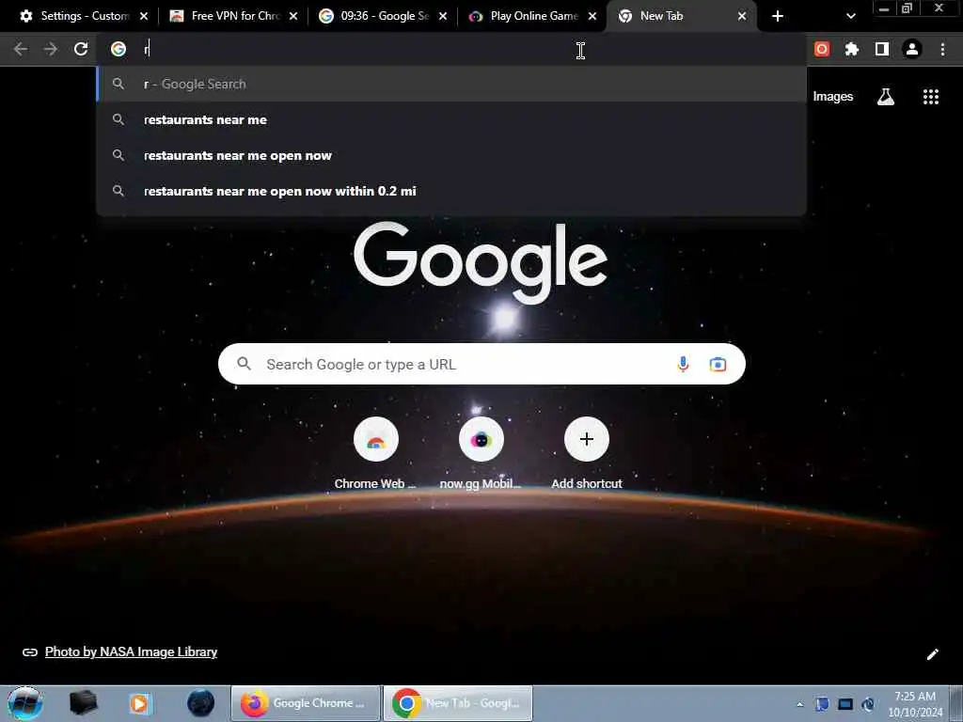The width and height of the screenshot is (963, 722).
Task: Open the now.gg Mobile shortcut
Action: tap(481, 453)
